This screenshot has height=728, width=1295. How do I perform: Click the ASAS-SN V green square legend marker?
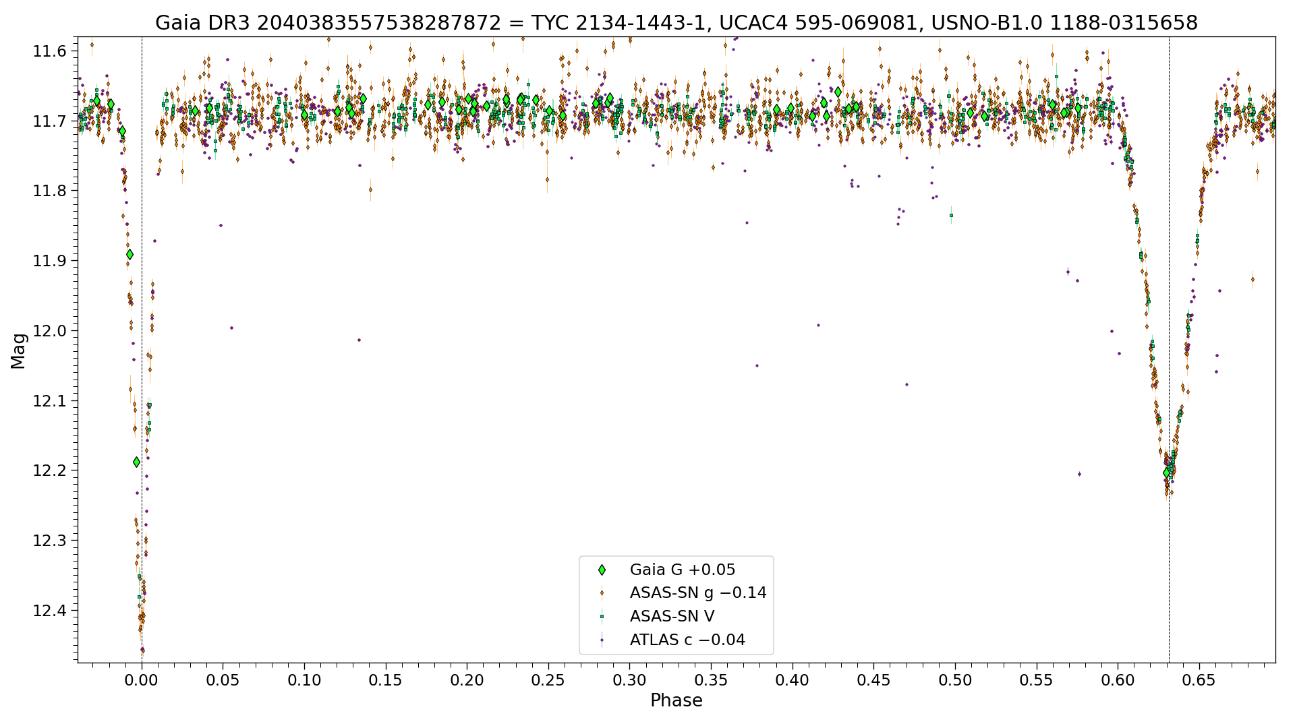(602, 617)
